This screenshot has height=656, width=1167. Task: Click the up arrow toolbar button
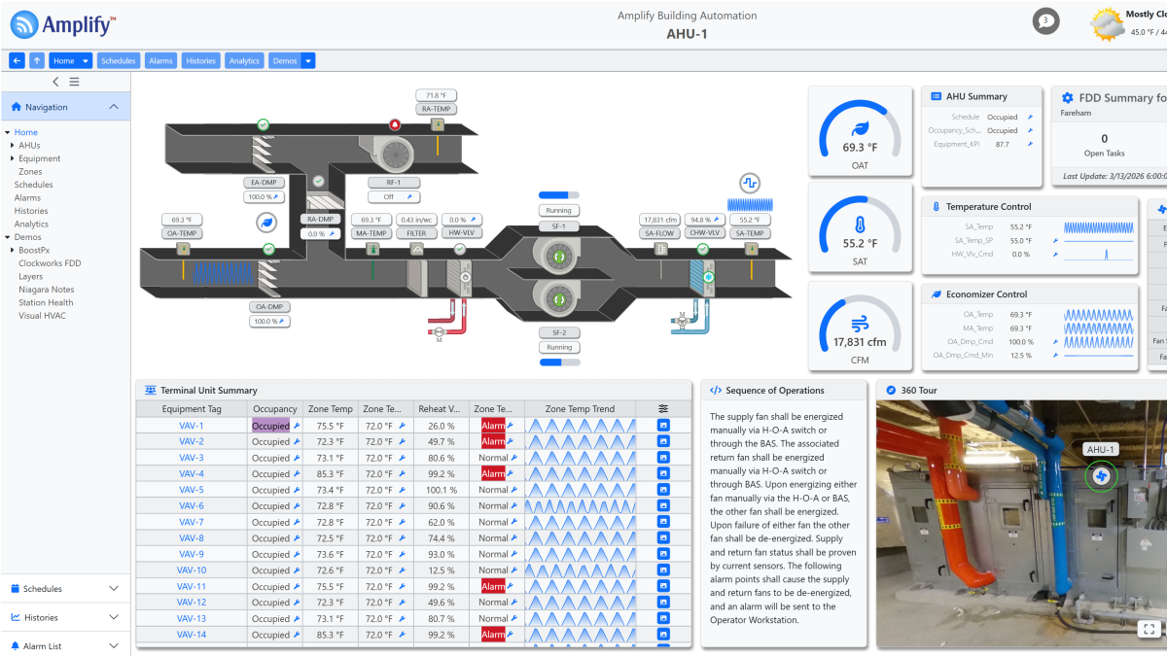pos(37,60)
